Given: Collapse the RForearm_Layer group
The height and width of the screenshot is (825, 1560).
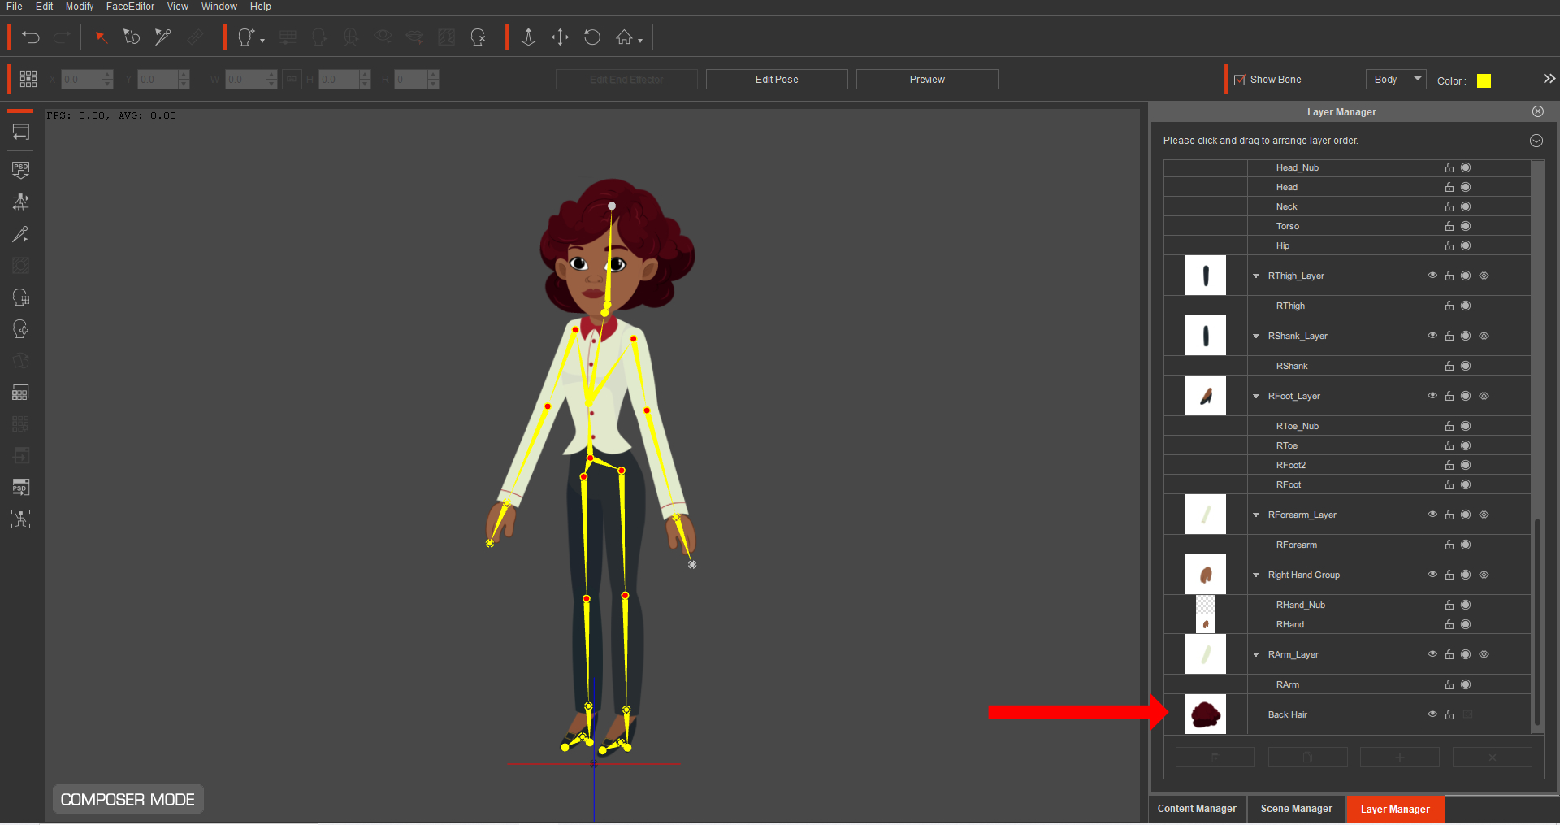Looking at the screenshot, I should tap(1256, 515).
